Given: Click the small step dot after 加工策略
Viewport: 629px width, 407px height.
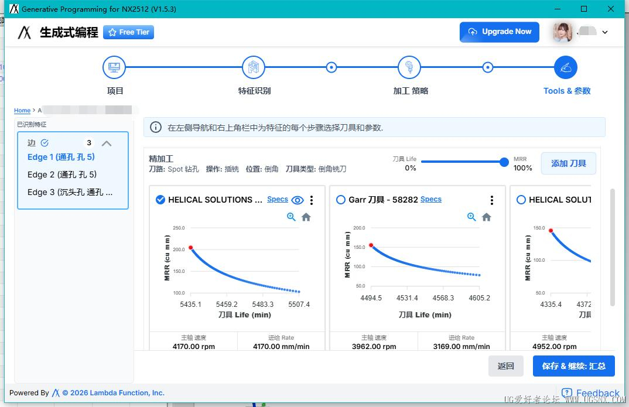Looking at the screenshot, I should [488, 67].
